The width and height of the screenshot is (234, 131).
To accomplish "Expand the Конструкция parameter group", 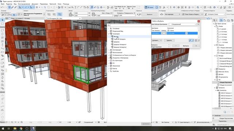I will click(x=109, y=50).
